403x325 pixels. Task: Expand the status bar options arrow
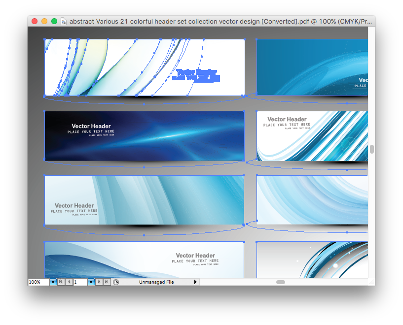(195, 282)
